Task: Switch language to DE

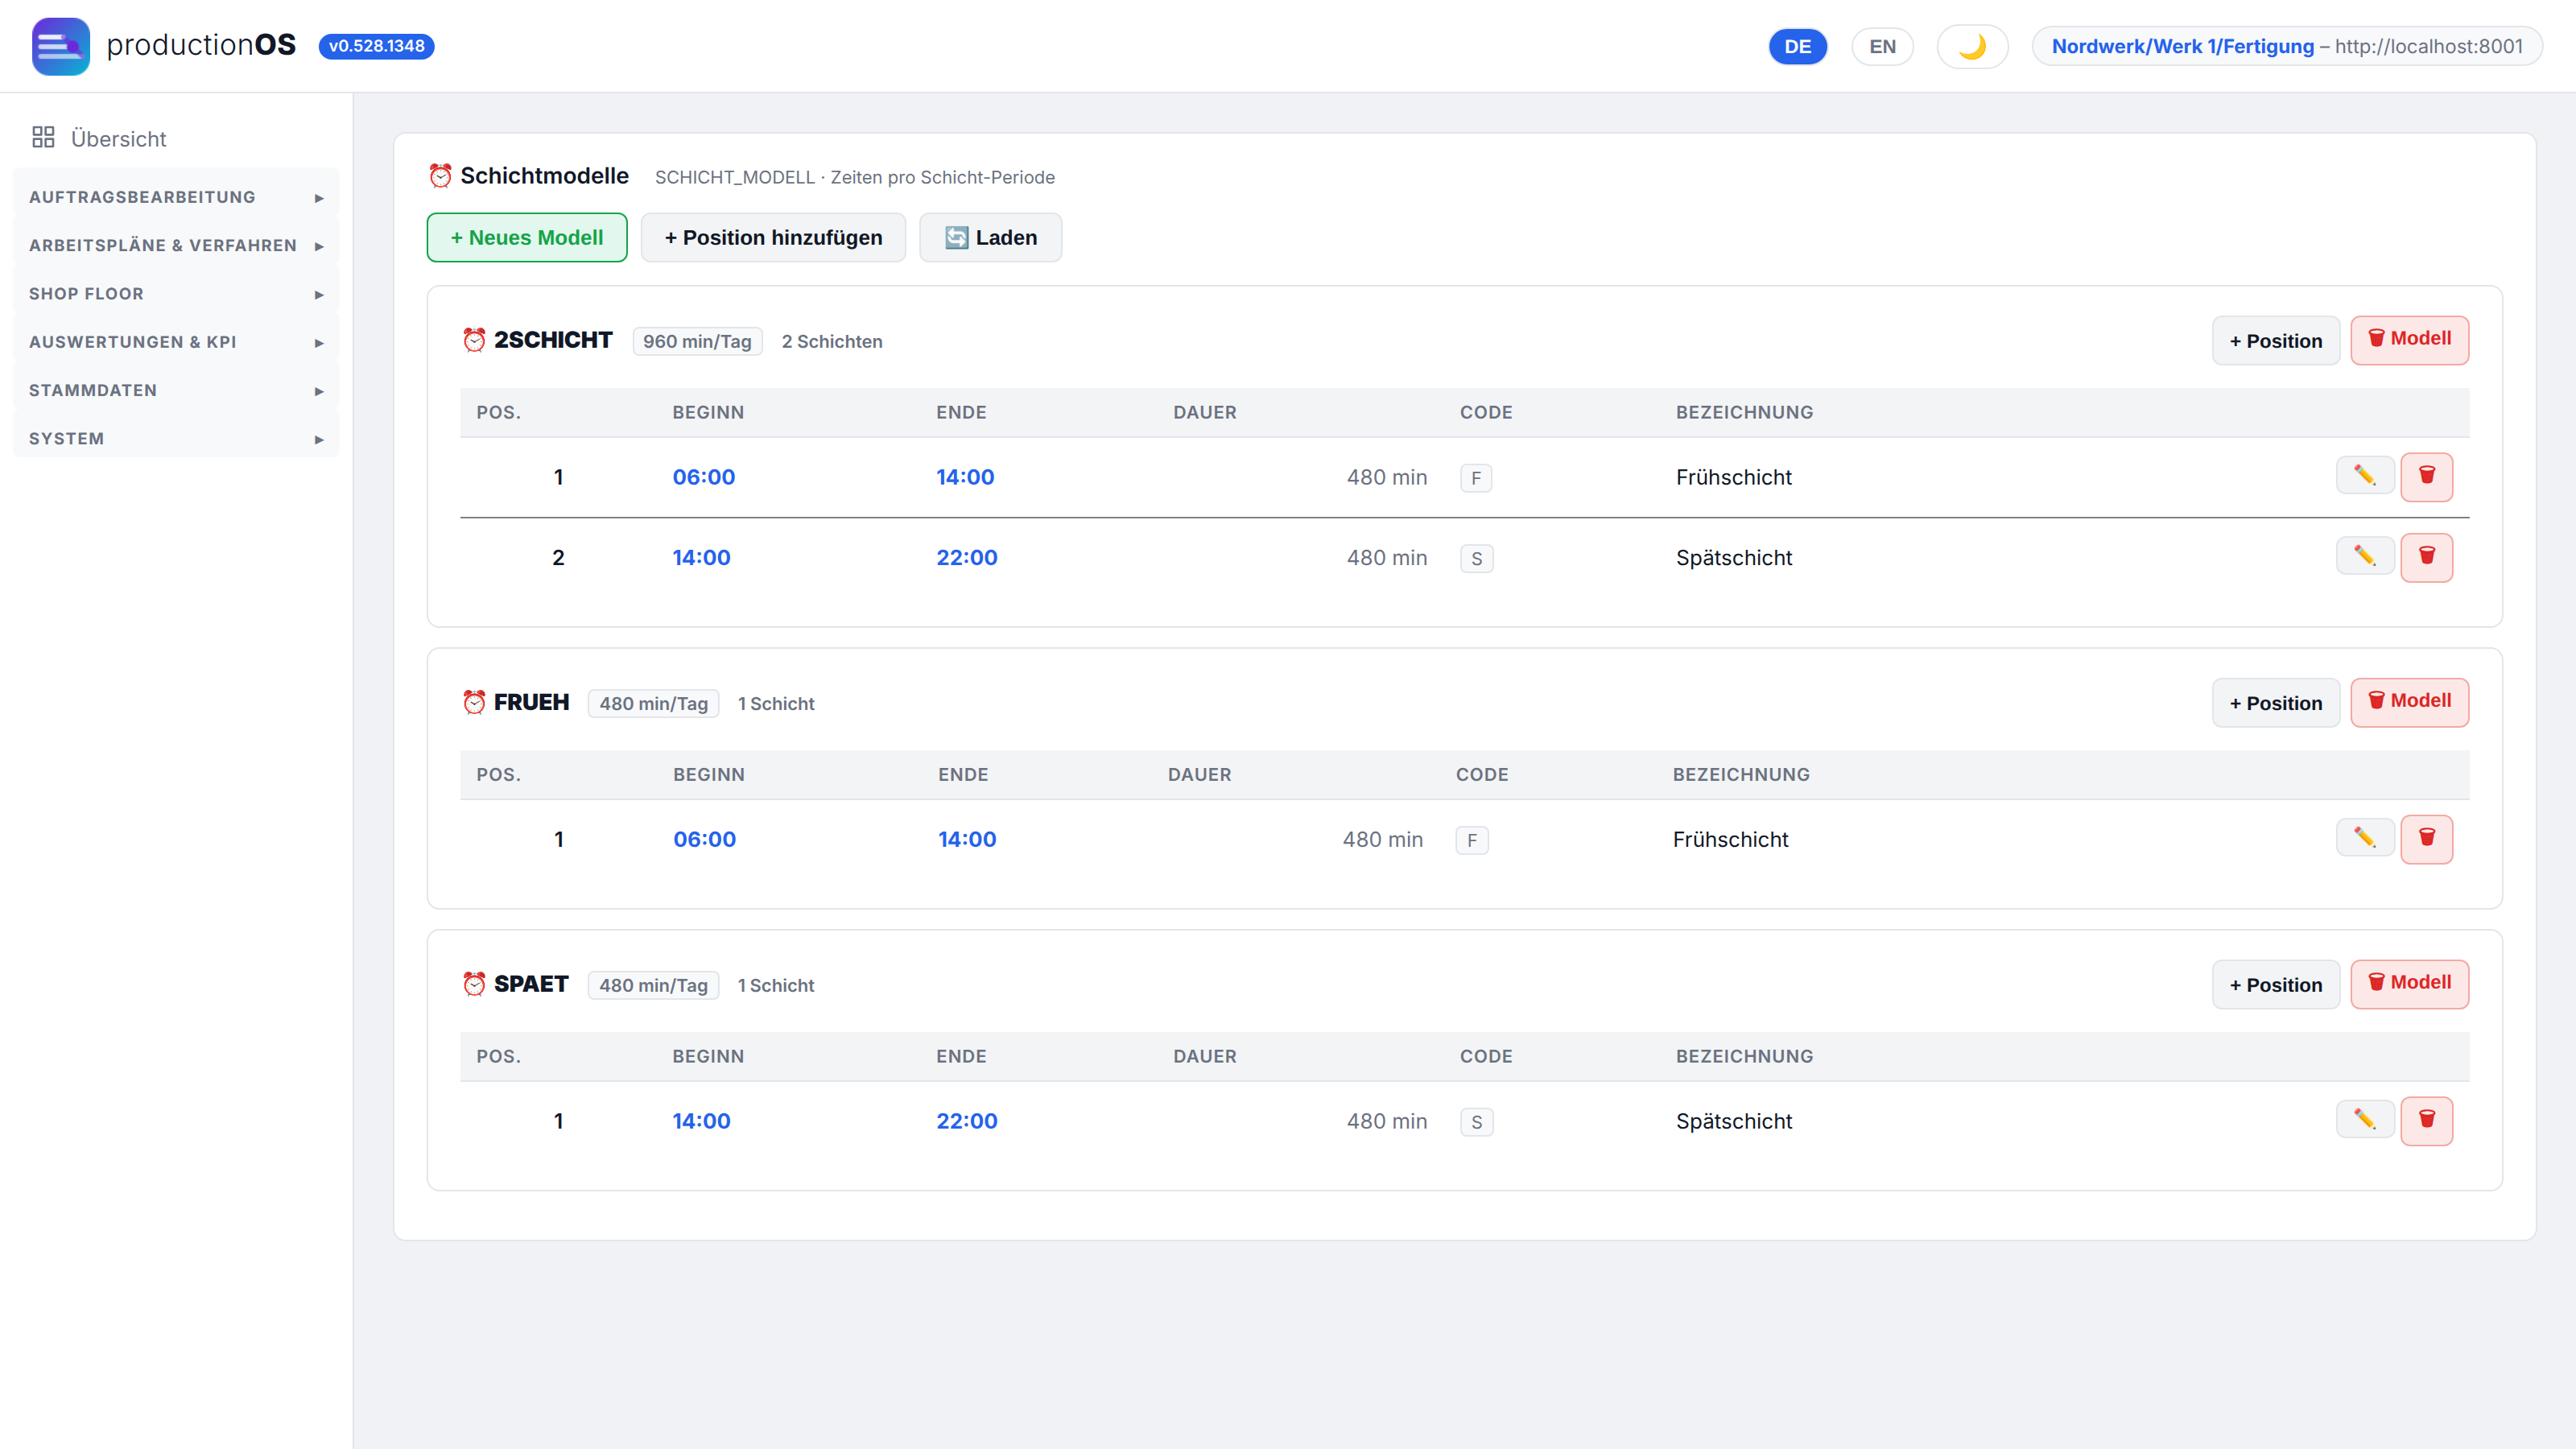Action: [1797, 46]
